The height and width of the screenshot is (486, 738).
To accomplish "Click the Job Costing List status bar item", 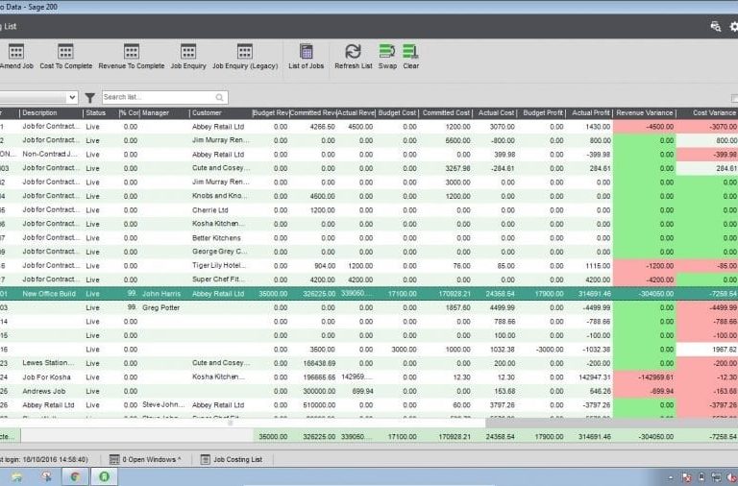I will coord(232,460).
